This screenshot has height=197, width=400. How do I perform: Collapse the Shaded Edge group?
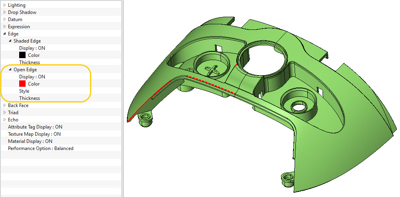(10, 41)
